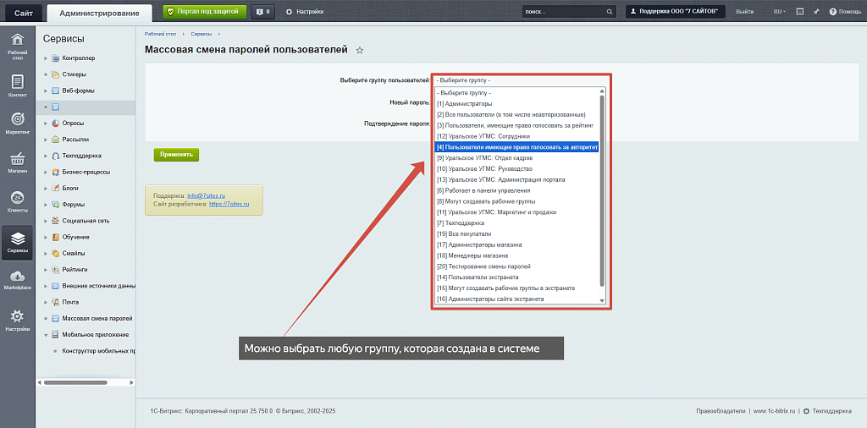Screen dimensions: 867x428
Task: Switch to the Сайт tab
Action: (23, 12)
